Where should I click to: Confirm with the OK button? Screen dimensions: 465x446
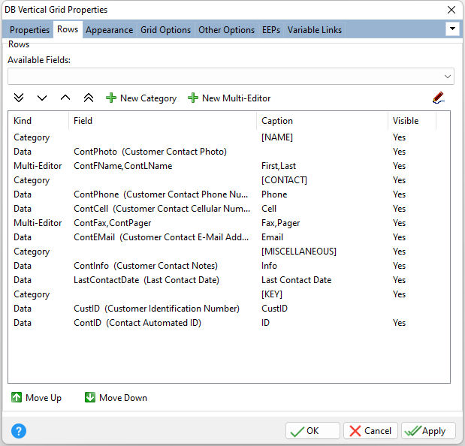tap(313, 430)
